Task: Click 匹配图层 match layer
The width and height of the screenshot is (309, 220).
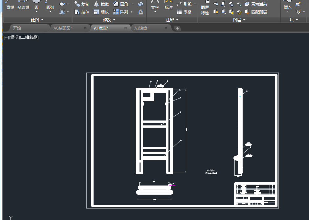Action: point(255,12)
